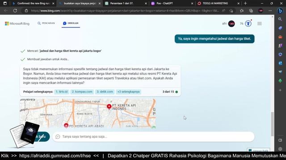Click the PD. Kereta Api Abadi map pin

[x=66, y=125]
